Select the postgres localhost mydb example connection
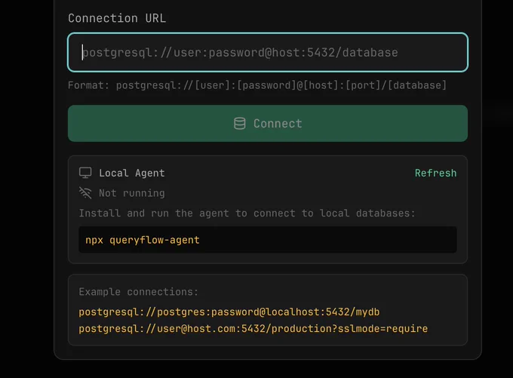The width and height of the screenshot is (513, 378). (x=229, y=312)
